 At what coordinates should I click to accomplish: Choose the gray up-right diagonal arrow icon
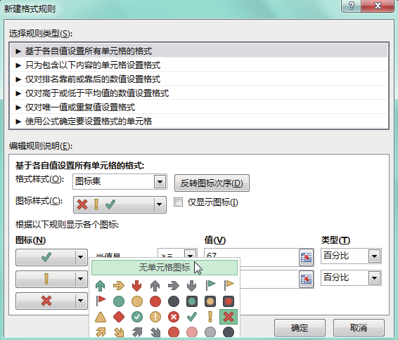pyautogui.click(x=137, y=332)
